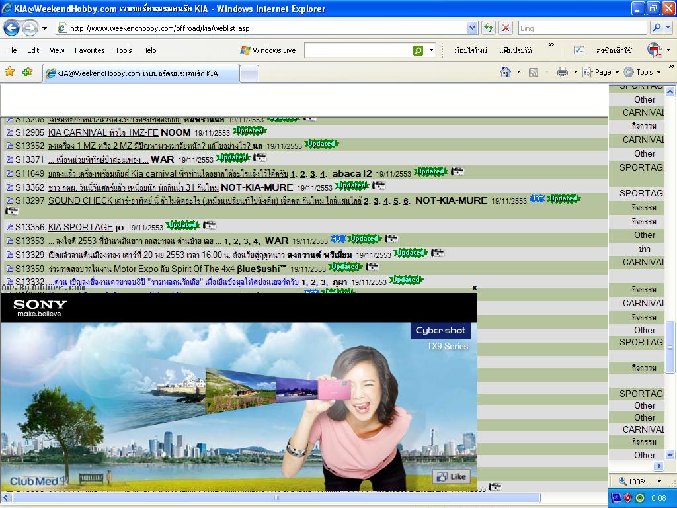The image size is (677, 508).
Task: Open the Page dropdown menu
Action: click(x=602, y=72)
